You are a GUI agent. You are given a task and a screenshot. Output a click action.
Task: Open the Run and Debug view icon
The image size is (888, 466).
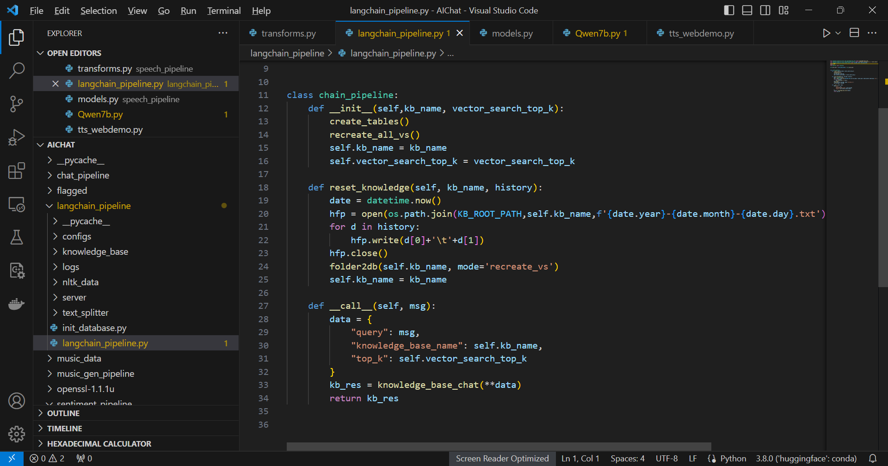coord(17,137)
